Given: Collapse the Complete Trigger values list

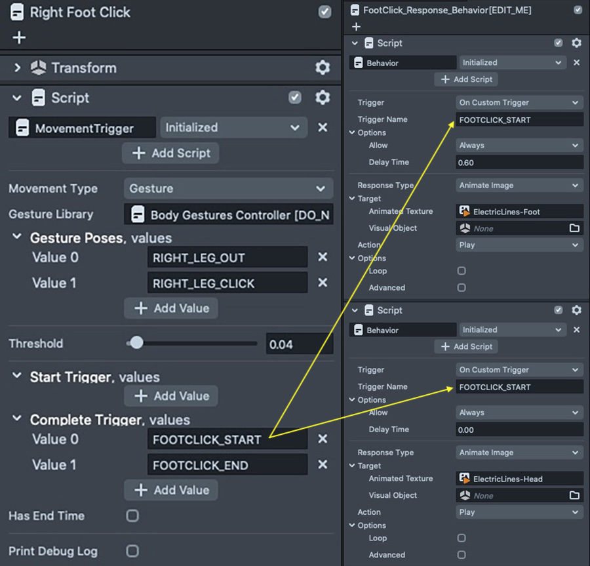Looking at the screenshot, I should tap(17, 420).
